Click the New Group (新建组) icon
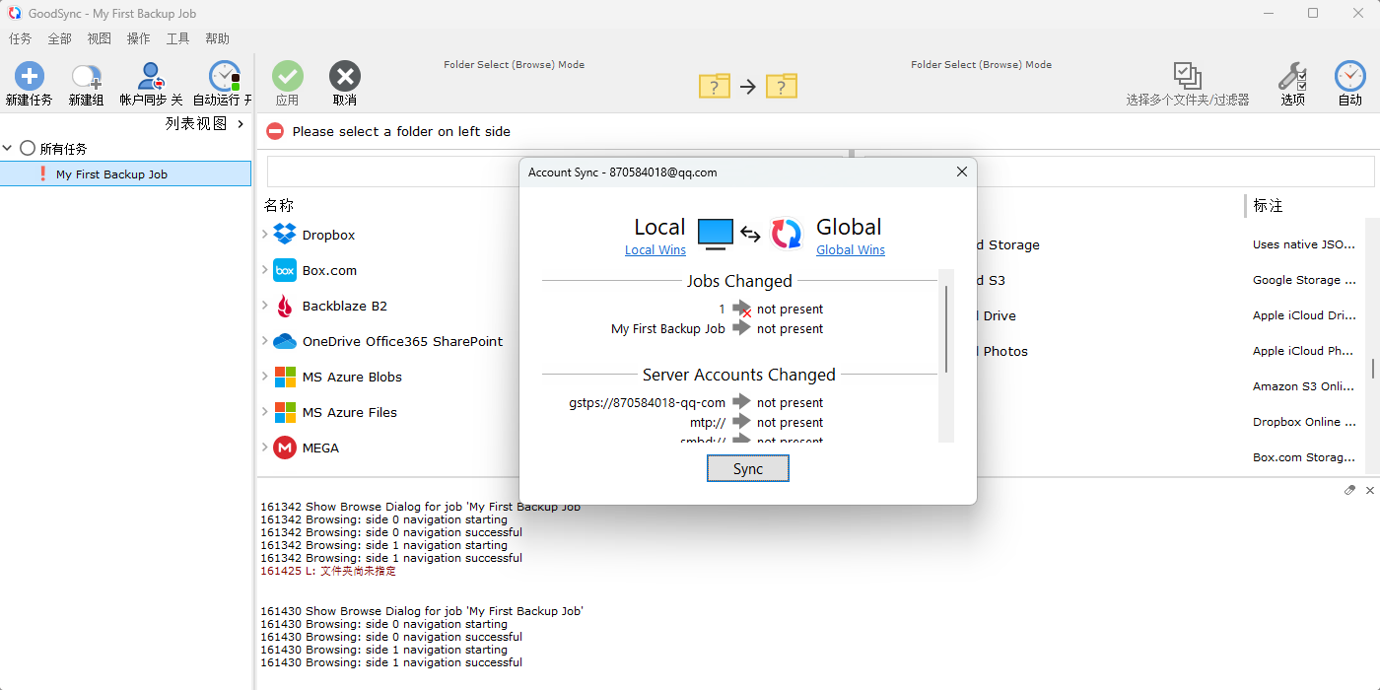 (86, 77)
